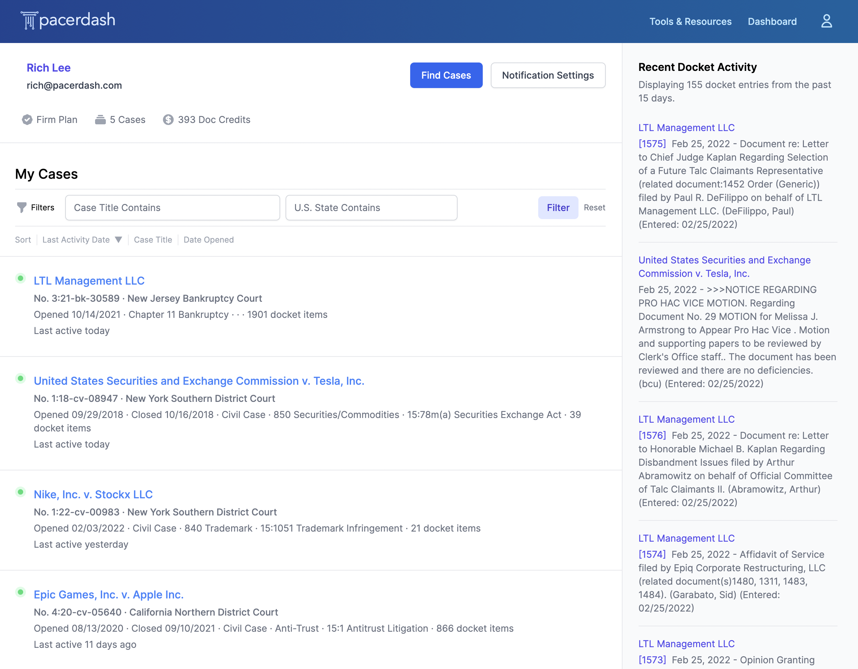The image size is (858, 669).
Task: Click 'Last active yesterday' text
Action: pyautogui.click(x=81, y=544)
